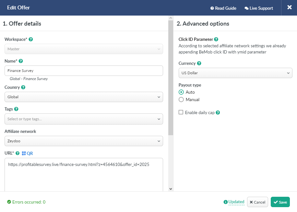Open the Country field help icon
Image resolution: width=297 pixels, height=212 pixels.
[23, 87]
